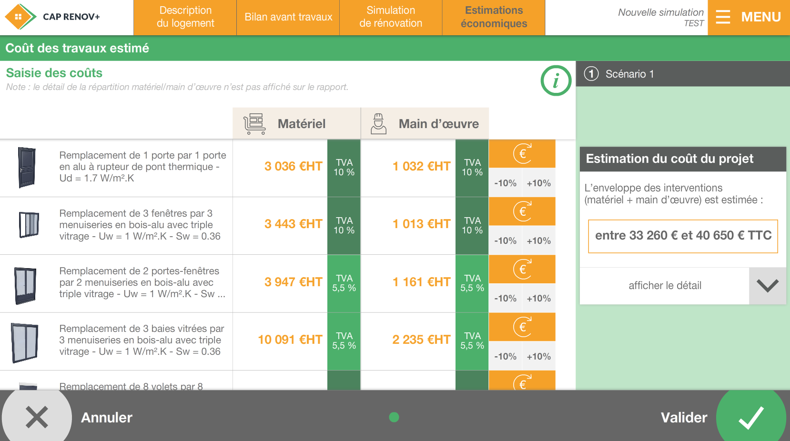Open the information icon for cost entry
The image size is (790, 441).
[x=556, y=80]
